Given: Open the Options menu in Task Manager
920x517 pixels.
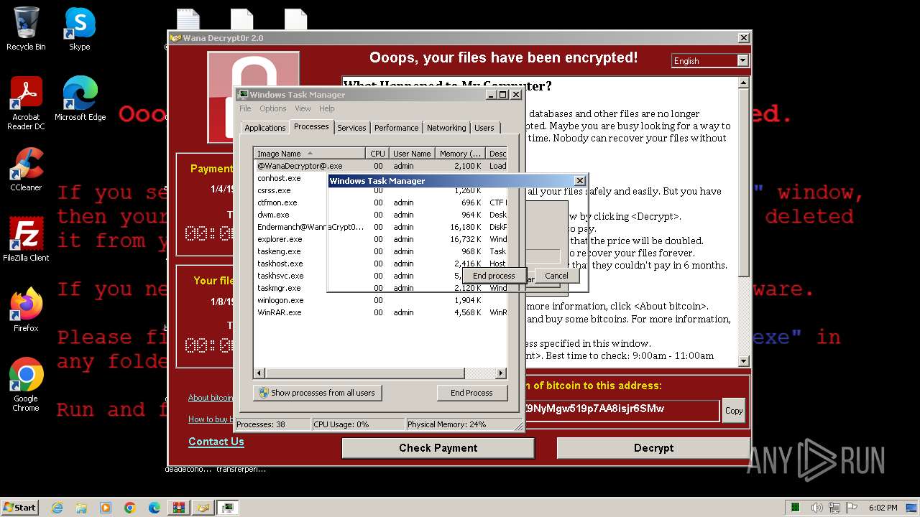Looking at the screenshot, I should coord(273,108).
